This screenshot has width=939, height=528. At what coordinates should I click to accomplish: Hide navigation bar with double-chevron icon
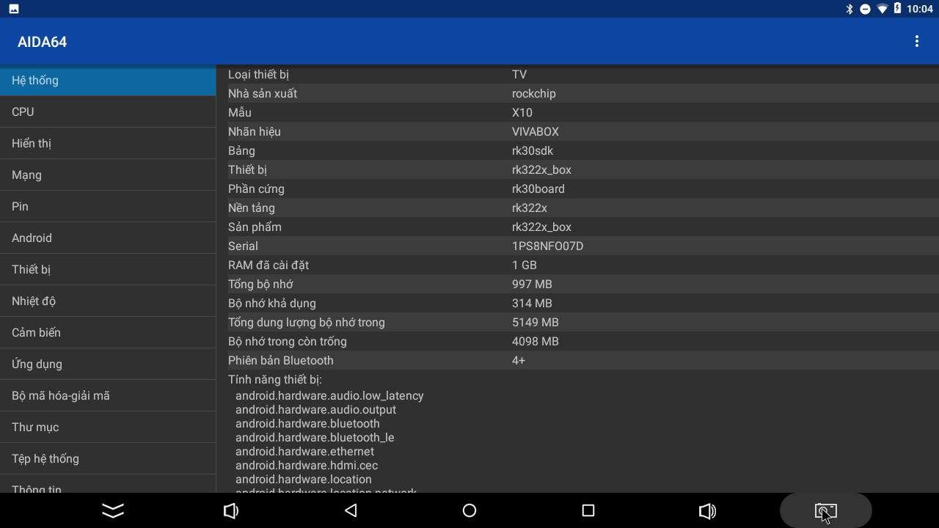[x=113, y=510]
